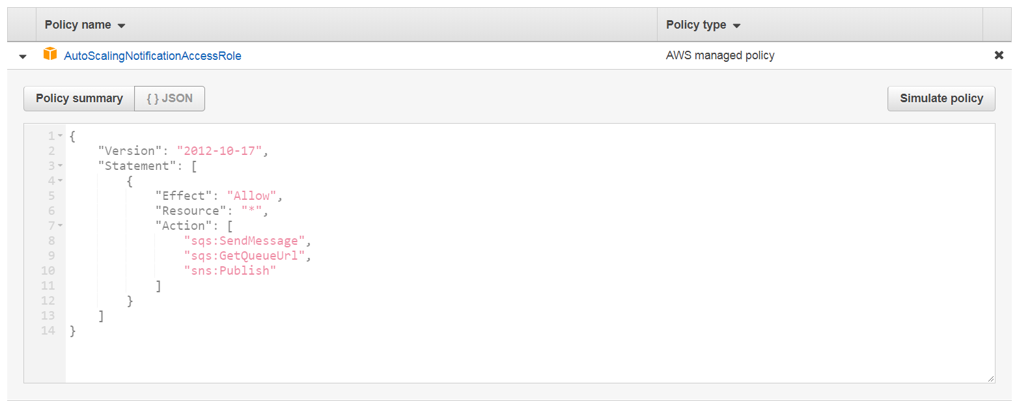Viewport: 1017px width, 401px height.
Task: Click the editor's bottom-right resize grip icon
Action: click(990, 378)
